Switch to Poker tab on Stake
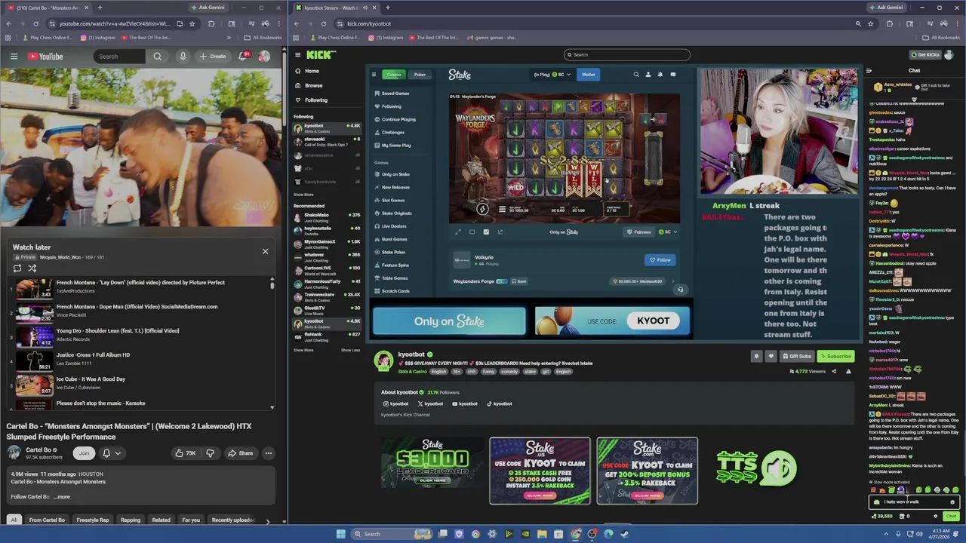966x543 pixels. pyautogui.click(x=420, y=75)
